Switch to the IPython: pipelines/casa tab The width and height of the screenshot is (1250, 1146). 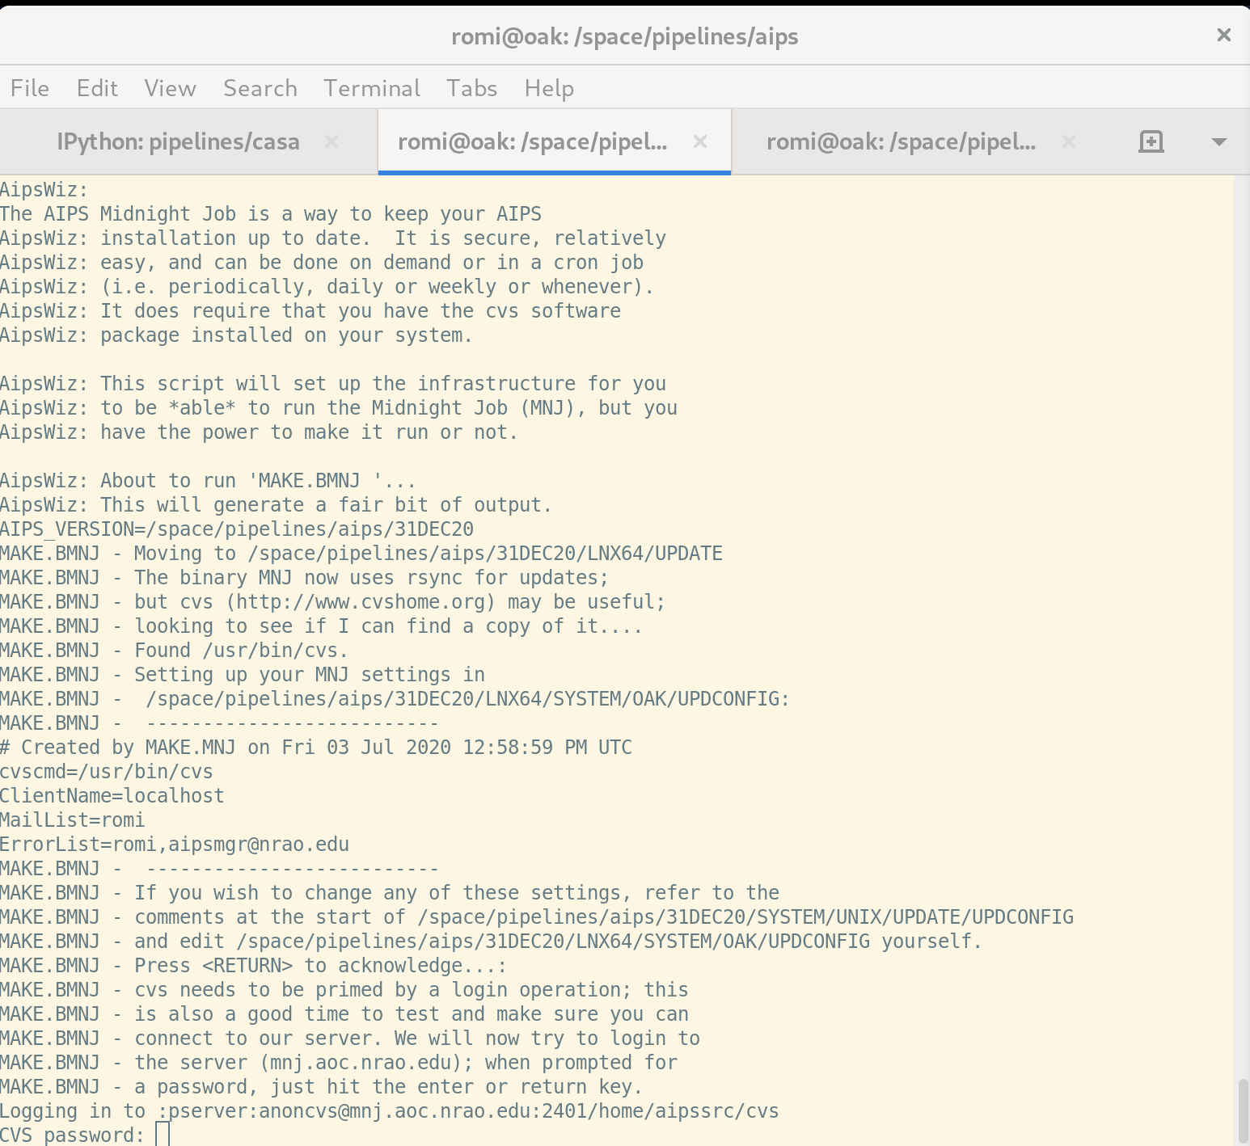click(178, 142)
